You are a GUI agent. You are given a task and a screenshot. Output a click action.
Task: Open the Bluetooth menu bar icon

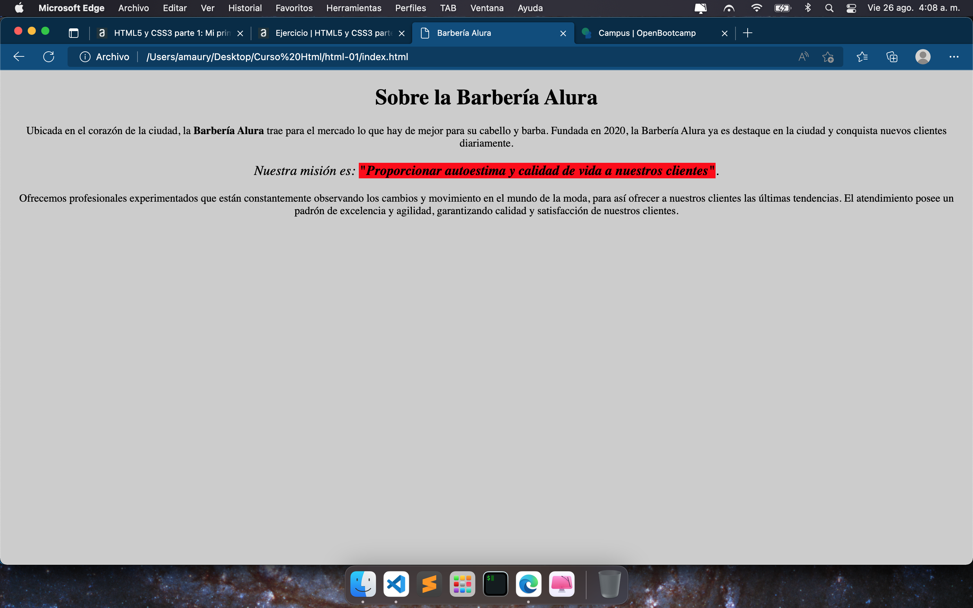(x=807, y=8)
